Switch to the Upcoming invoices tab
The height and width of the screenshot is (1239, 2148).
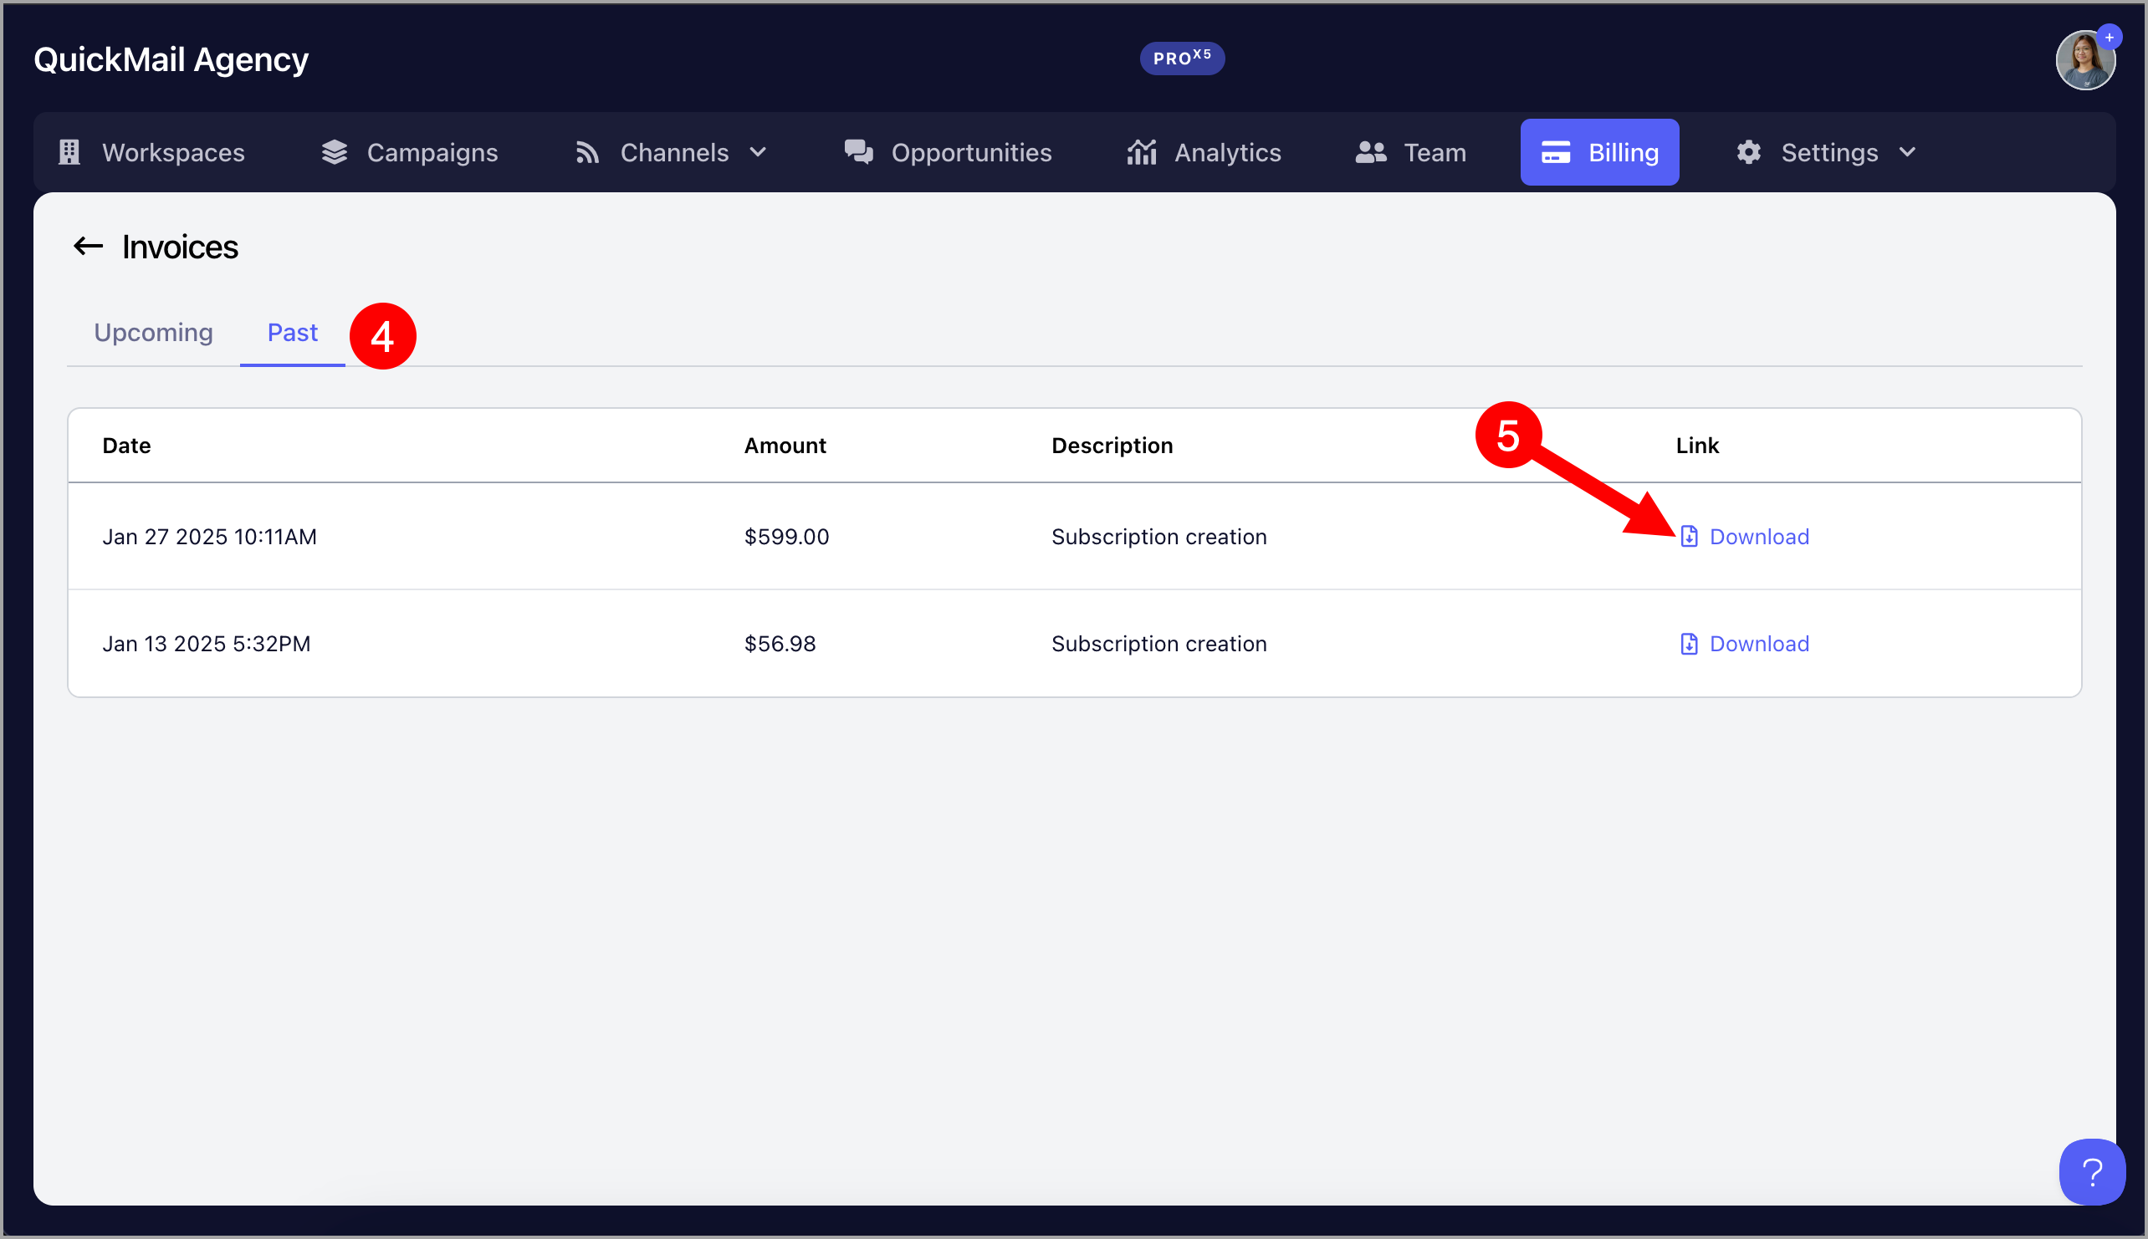[153, 333]
